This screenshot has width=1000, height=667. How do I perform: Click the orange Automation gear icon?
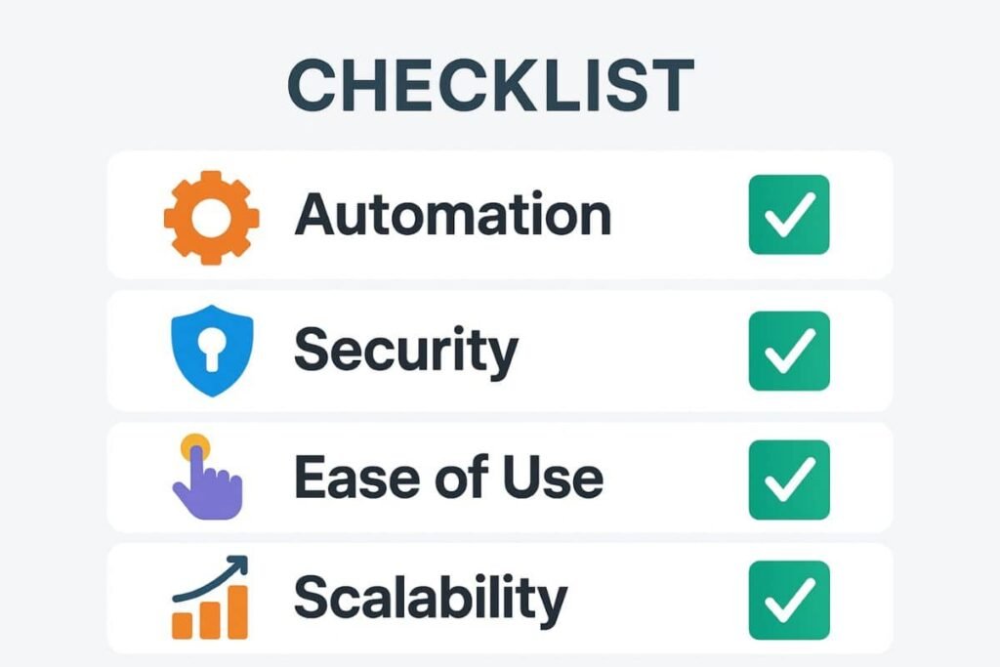click(211, 216)
